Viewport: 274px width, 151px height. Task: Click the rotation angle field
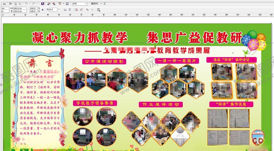[x=54, y=10]
